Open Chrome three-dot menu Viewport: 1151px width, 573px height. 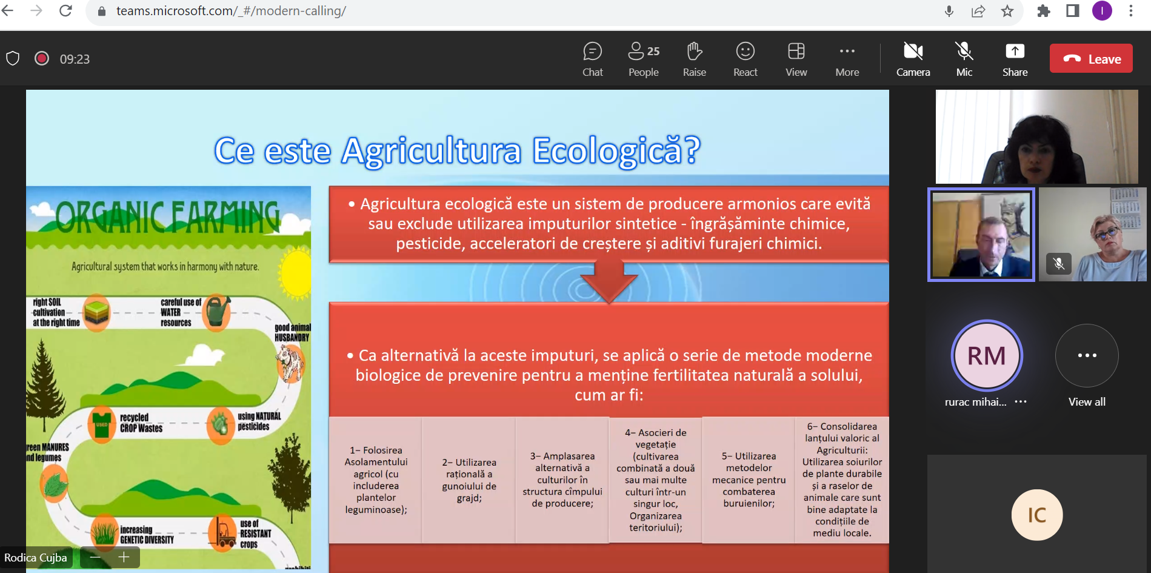[x=1130, y=11]
